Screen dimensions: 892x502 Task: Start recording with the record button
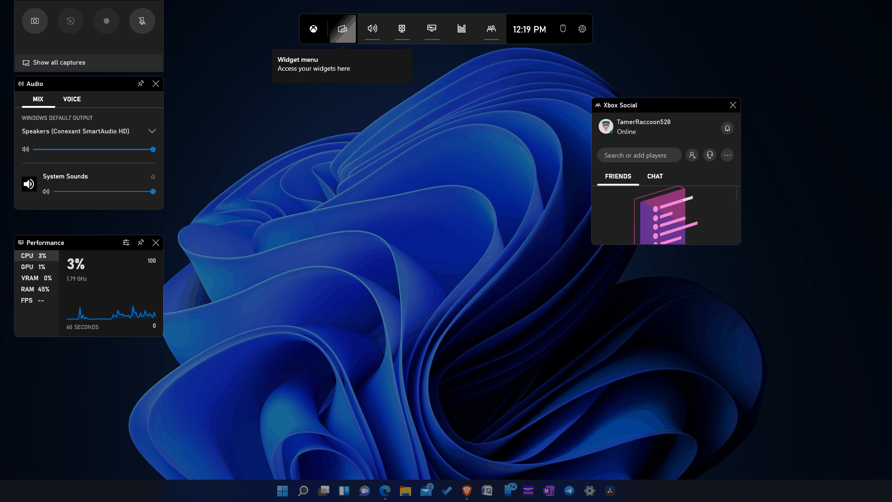point(107,21)
